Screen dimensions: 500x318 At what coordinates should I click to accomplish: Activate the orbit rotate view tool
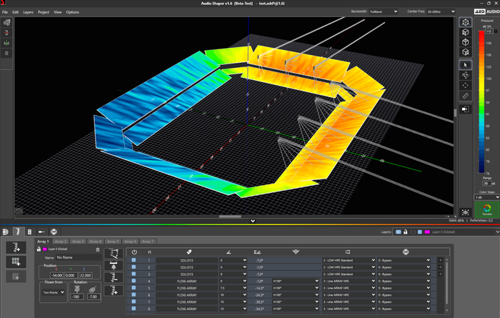tap(466, 75)
